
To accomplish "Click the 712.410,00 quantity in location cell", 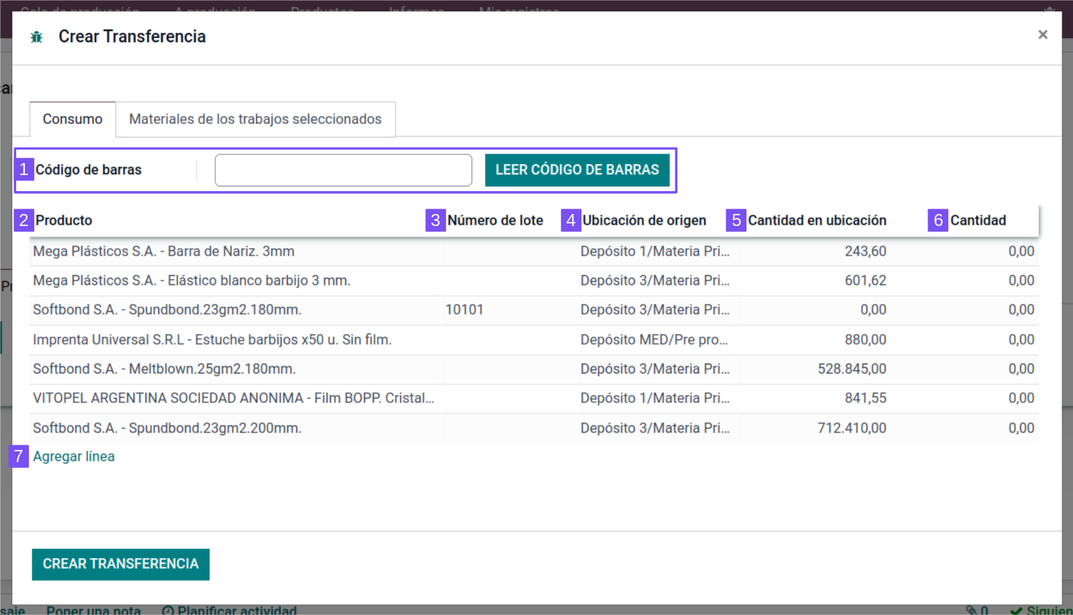I will pos(852,428).
